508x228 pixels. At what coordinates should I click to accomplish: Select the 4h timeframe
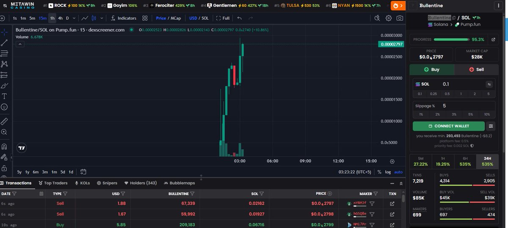tap(61, 18)
